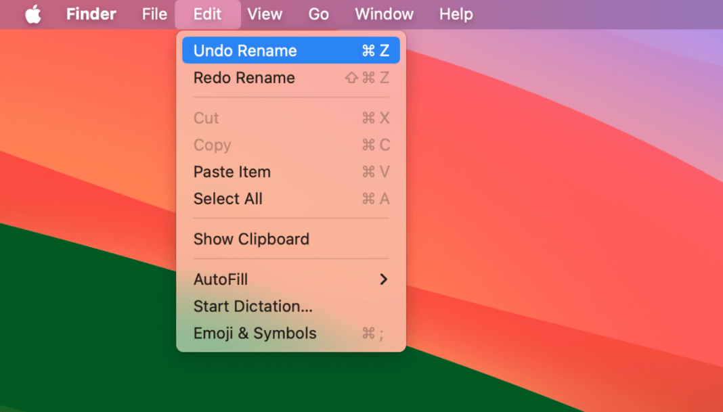723x412 pixels.
Task: Click the disabled Cut item
Action: point(205,118)
